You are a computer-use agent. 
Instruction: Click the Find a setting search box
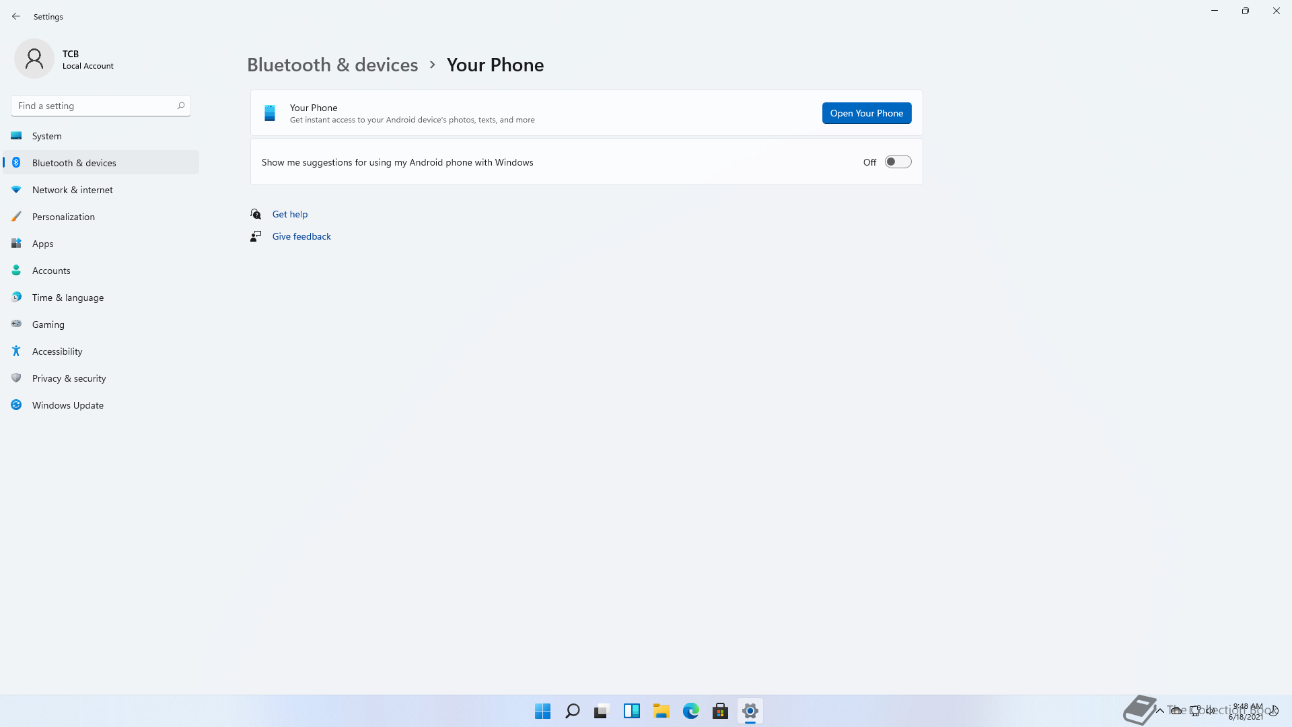pyautogui.click(x=101, y=106)
